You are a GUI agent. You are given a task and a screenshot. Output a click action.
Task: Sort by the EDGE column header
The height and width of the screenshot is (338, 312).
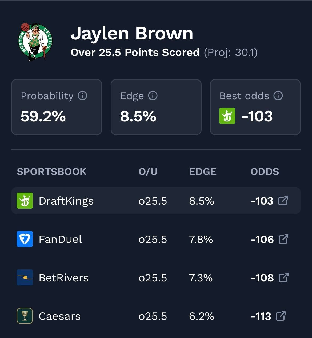[203, 172]
